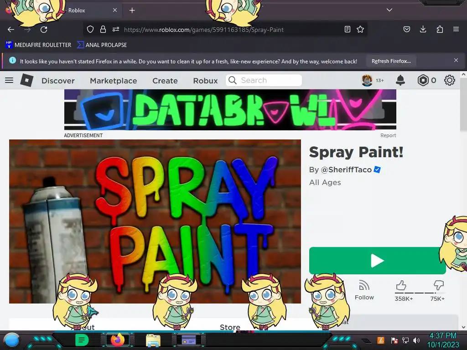
Task: Follow the Spray Paint experience
Action: coord(364,290)
